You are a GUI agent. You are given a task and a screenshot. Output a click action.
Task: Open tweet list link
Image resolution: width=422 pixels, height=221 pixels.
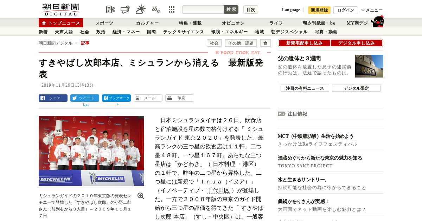[x=86, y=105]
